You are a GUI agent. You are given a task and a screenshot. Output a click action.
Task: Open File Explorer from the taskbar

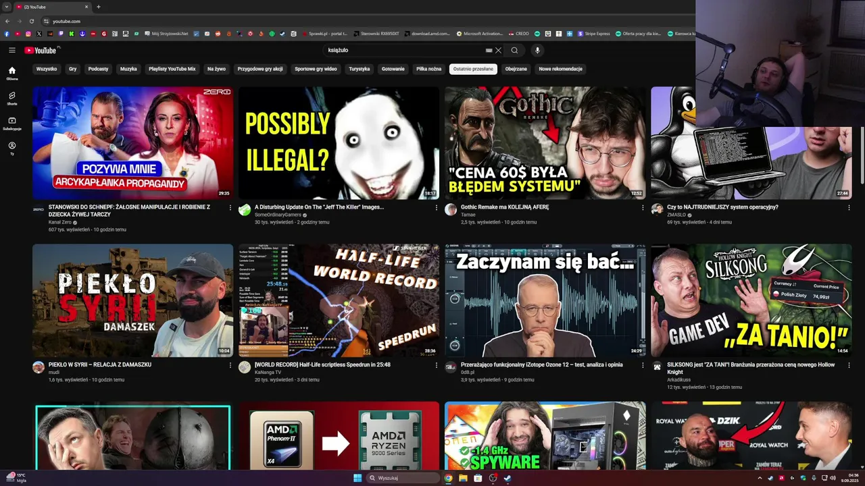click(x=464, y=478)
